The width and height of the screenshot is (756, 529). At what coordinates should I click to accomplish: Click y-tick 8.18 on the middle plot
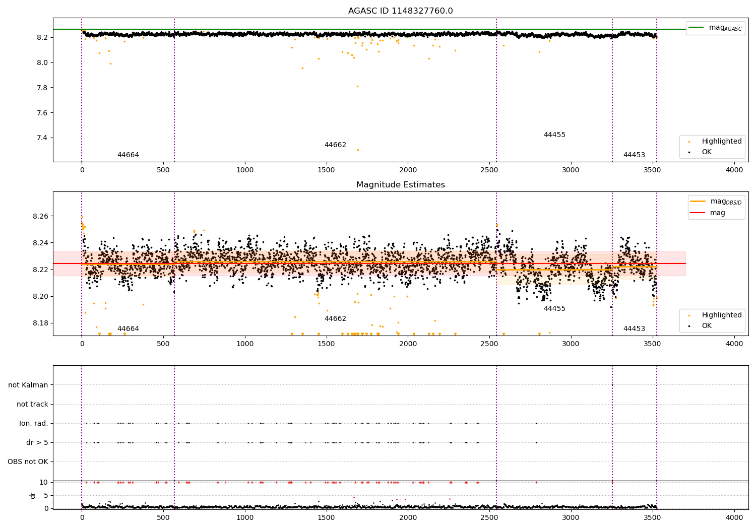pos(40,323)
